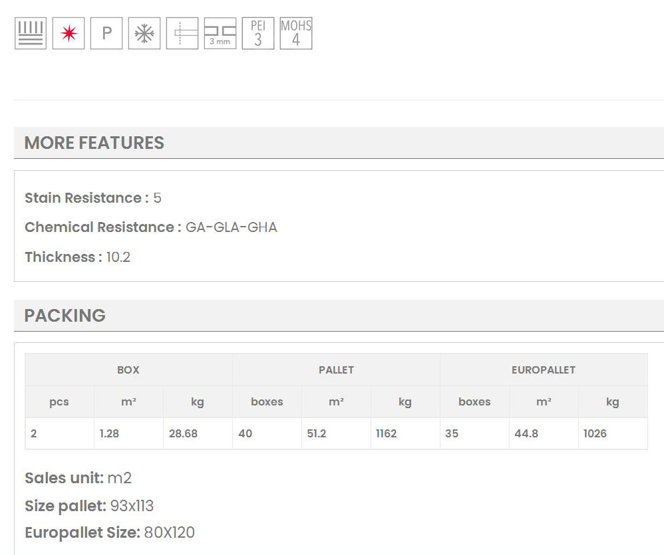Click the Sales unit m2 text
The height and width of the screenshot is (555, 664).
pos(119,478)
